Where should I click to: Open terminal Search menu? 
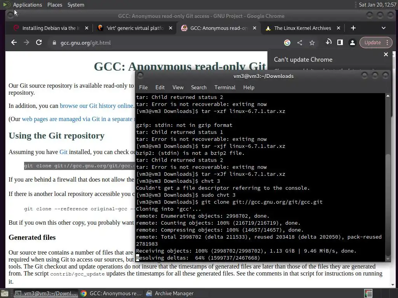(x=199, y=87)
